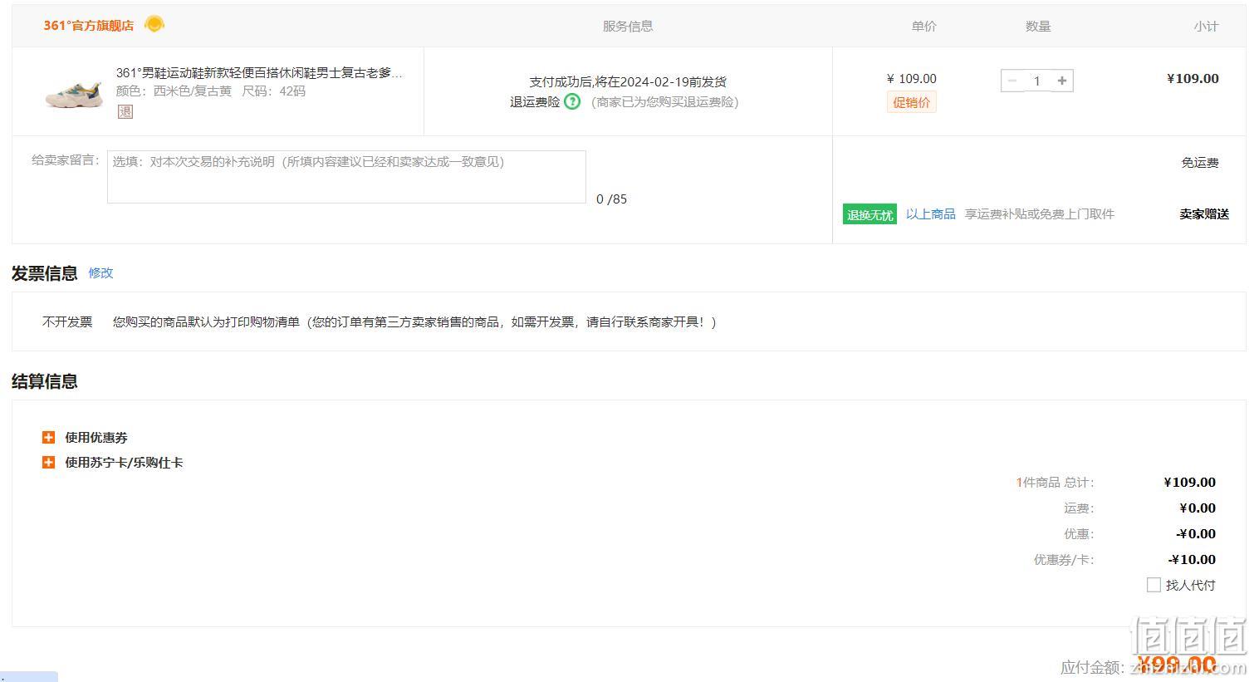The height and width of the screenshot is (682, 1254).
Task: Select the 0 /85 character counter
Action: click(x=612, y=199)
